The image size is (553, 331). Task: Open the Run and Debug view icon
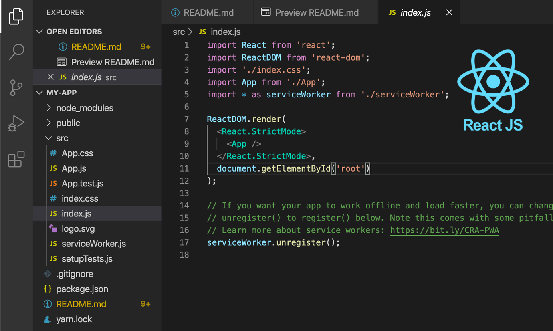[x=16, y=123]
